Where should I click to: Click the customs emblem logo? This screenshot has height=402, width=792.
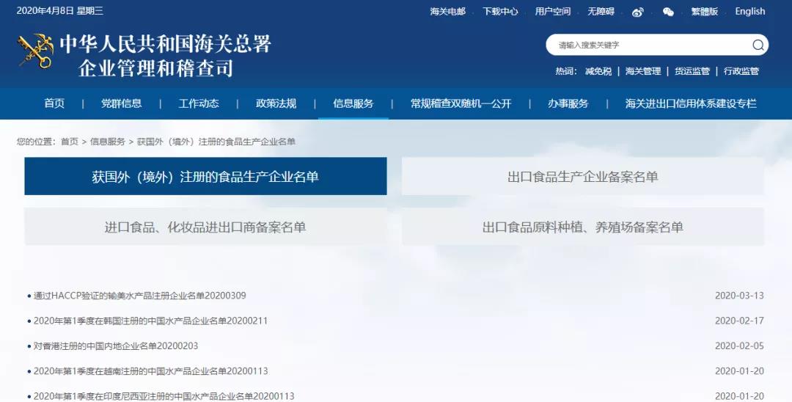[x=35, y=51]
